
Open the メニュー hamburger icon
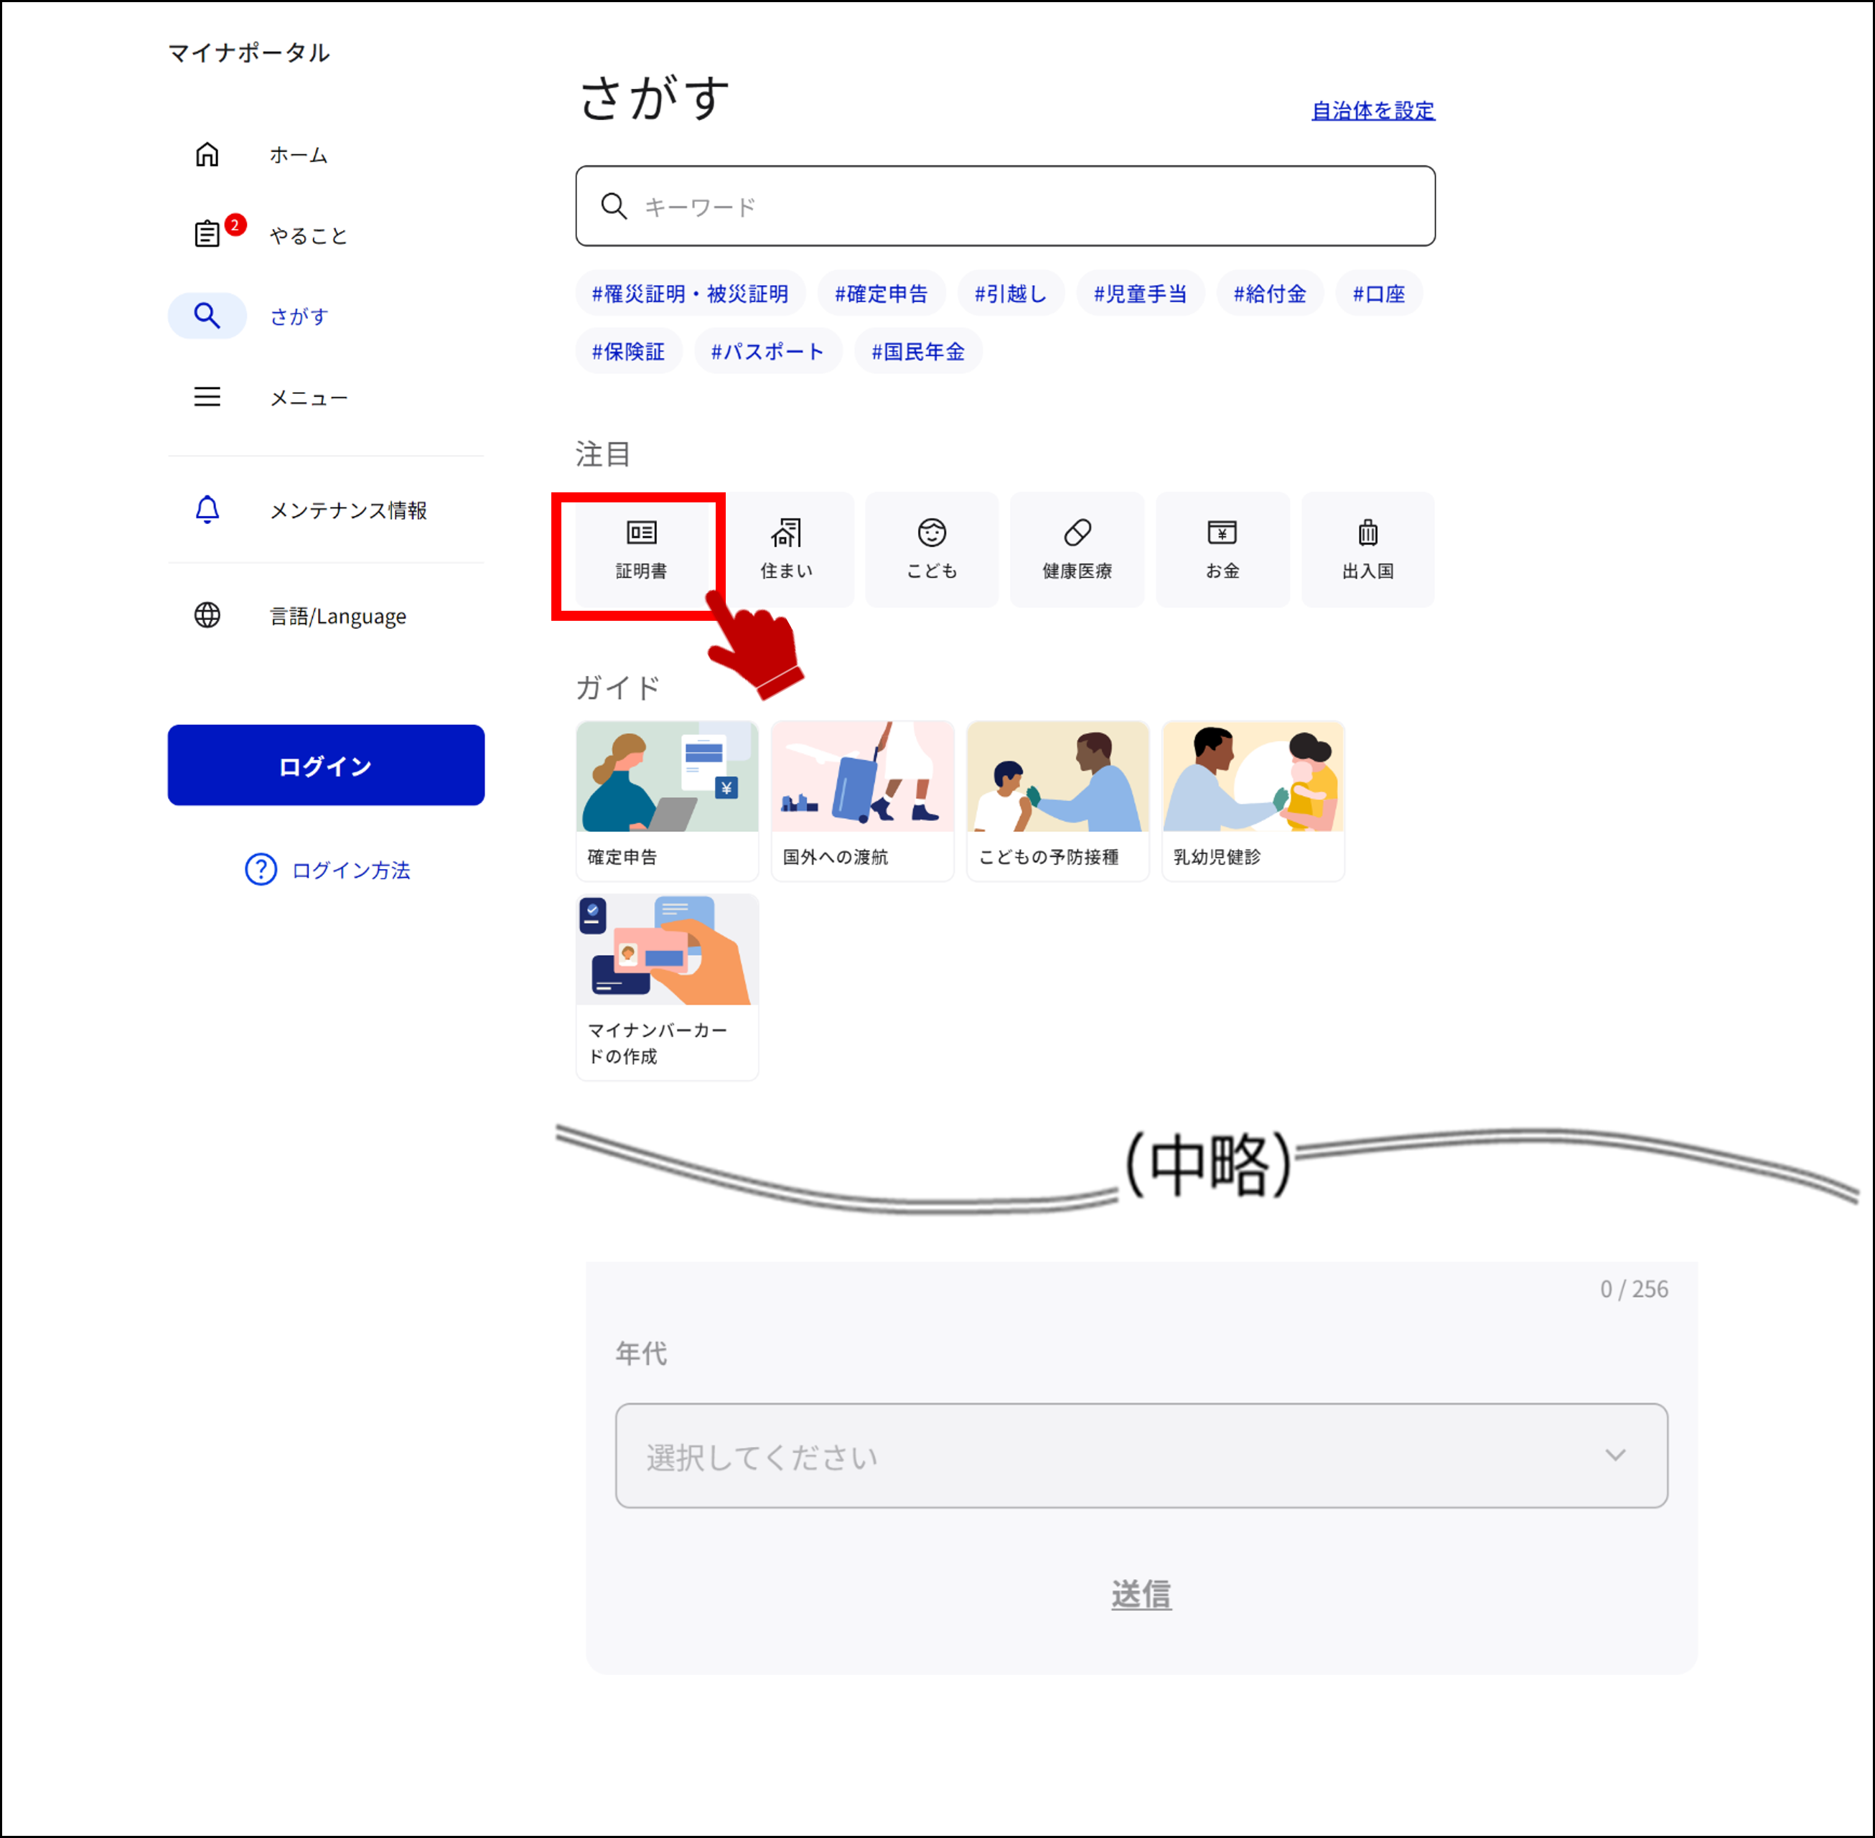tap(207, 397)
